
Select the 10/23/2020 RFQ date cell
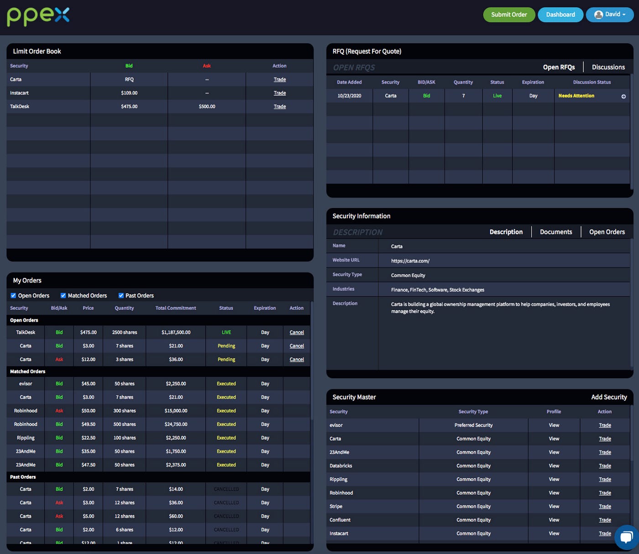(349, 96)
